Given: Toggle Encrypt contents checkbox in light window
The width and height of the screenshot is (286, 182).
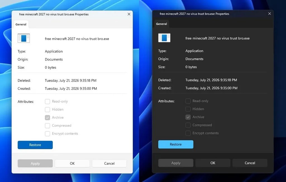Looking at the screenshot, I should 47,134.
